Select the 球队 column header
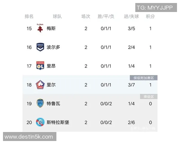Image resolution: width=180 pixels, height=144 pixels. click(57, 16)
